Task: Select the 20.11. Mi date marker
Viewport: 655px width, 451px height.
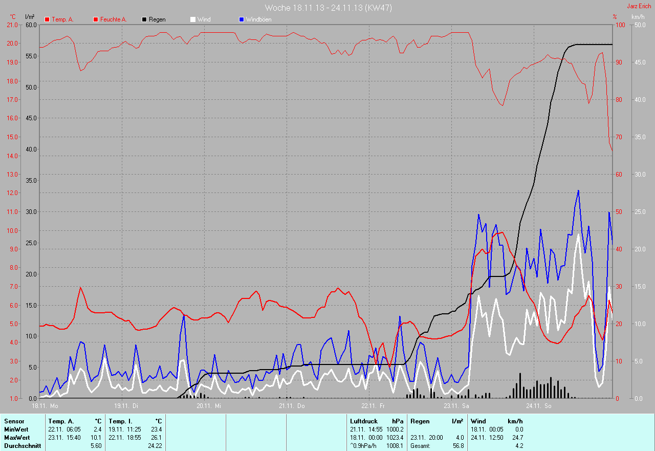Action: click(x=209, y=405)
